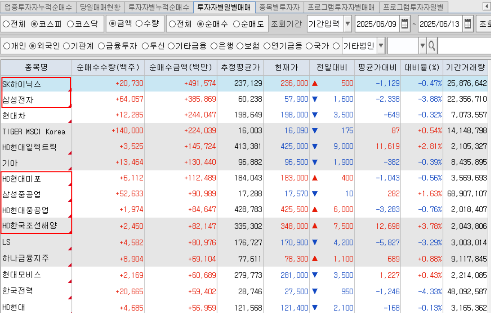The image size is (491, 313).
Task: Open the start date calendar picker
Action: (405, 24)
